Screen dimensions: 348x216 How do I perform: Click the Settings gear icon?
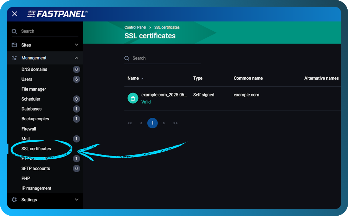[14, 199]
